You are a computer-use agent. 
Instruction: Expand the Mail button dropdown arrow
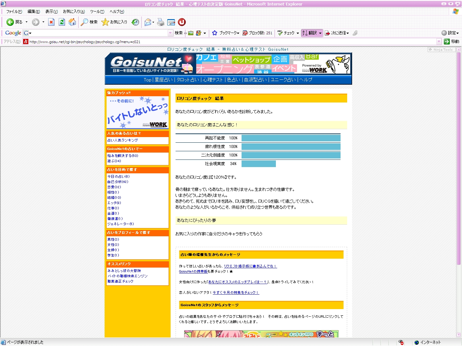[x=153, y=22]
